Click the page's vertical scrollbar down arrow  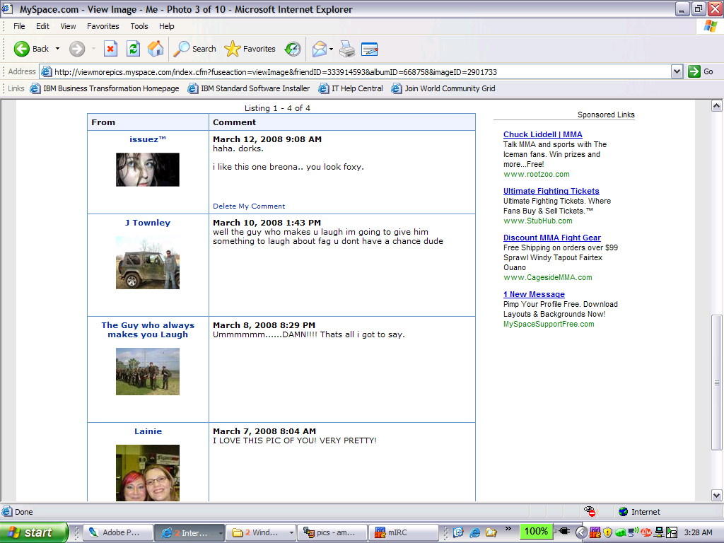click(716, 496)
